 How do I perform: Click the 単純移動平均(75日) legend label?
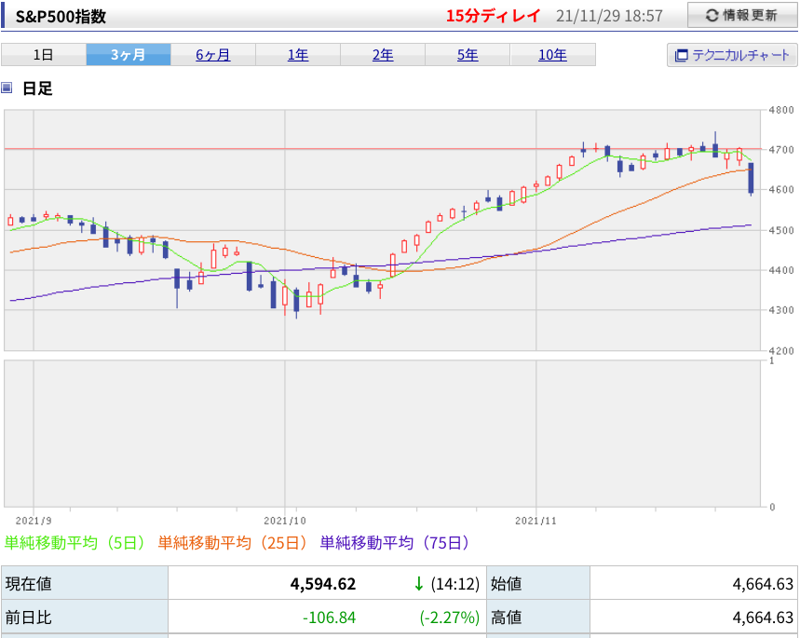[396, 543]
